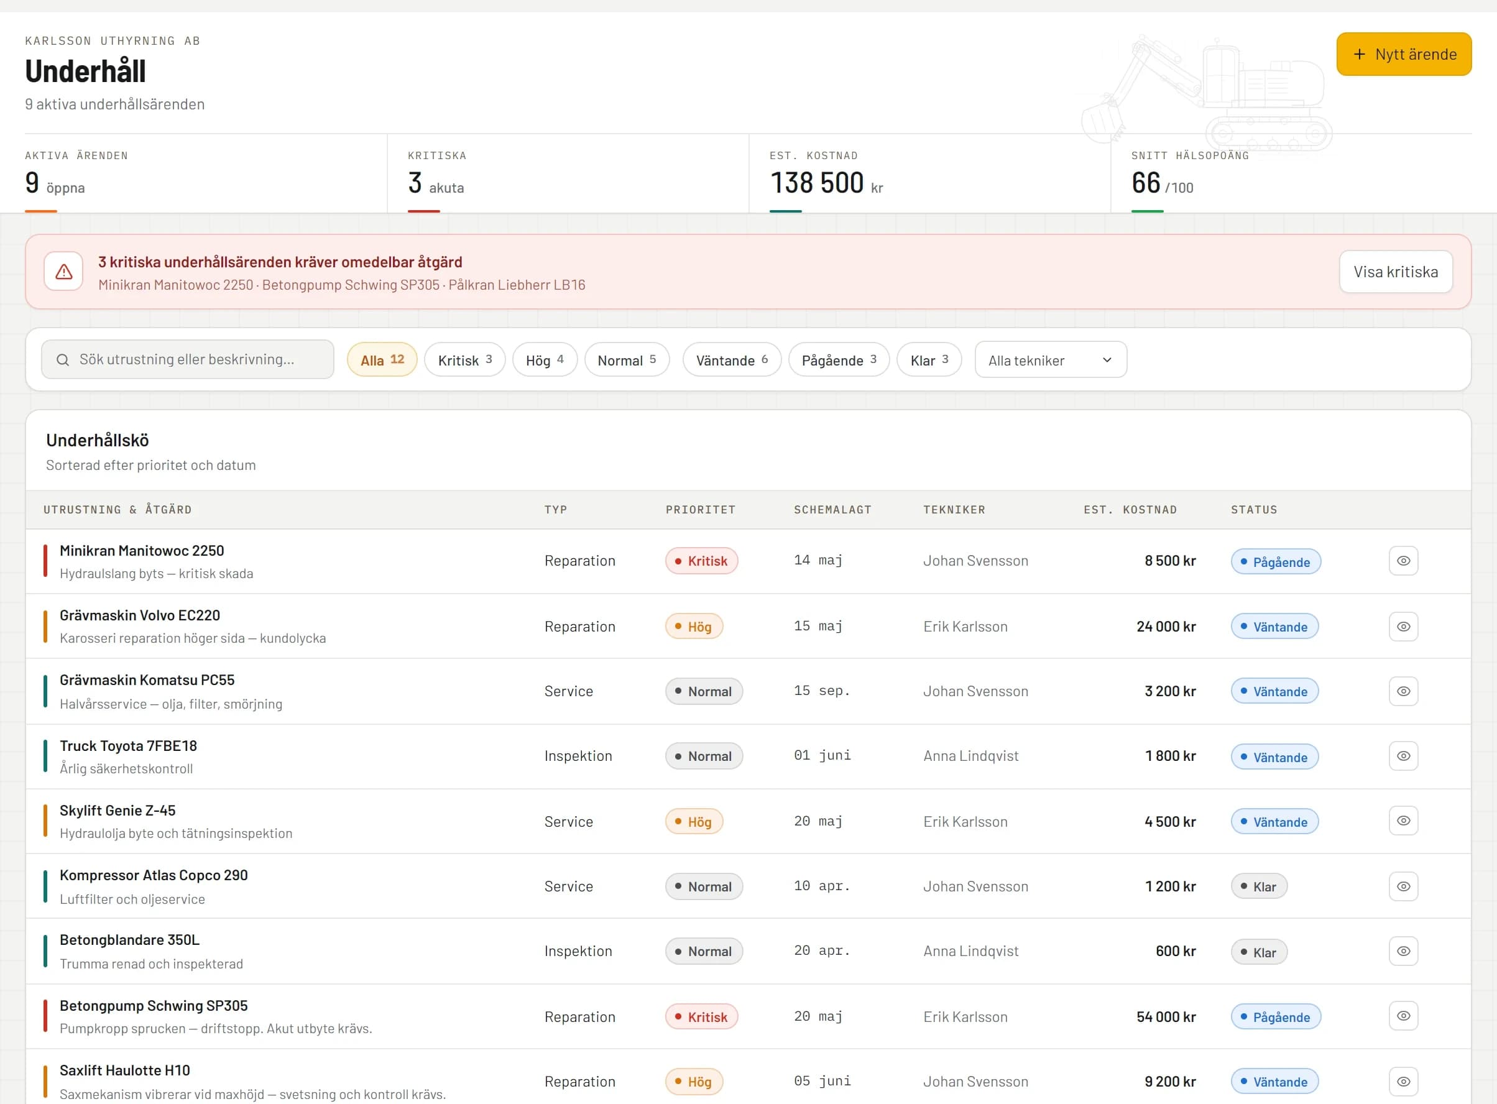Click eye icon on Saxlift Haulotte H10 row
The width and height of the screenshot is (1497, 1104).
[1403, 1081]
